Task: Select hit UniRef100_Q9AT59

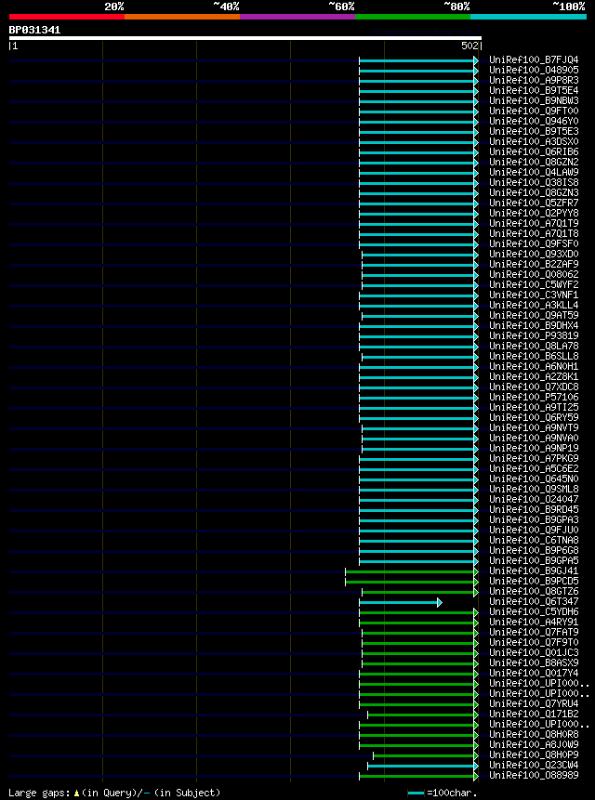Action: [x=534, y=315]
